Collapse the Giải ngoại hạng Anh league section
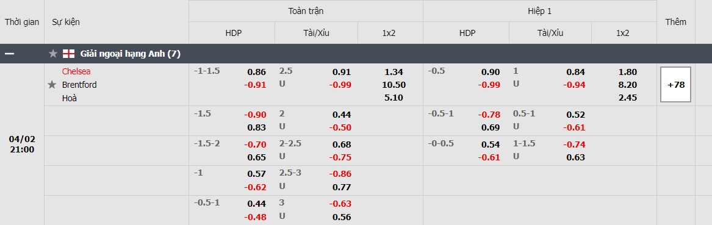Screen dimensions: 712x225 click(10, 54)
